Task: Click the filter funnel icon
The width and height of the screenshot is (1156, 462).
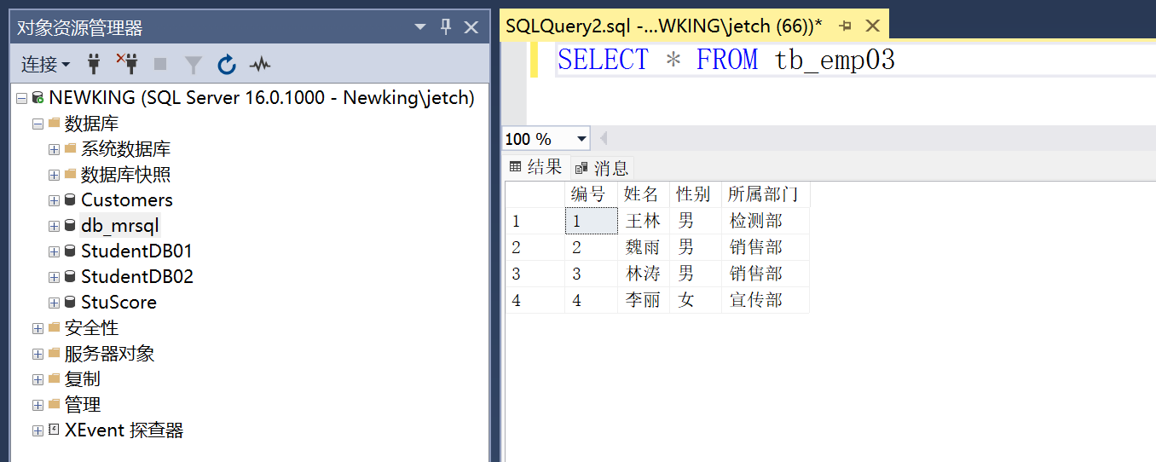Action: [x=194, y=64]
